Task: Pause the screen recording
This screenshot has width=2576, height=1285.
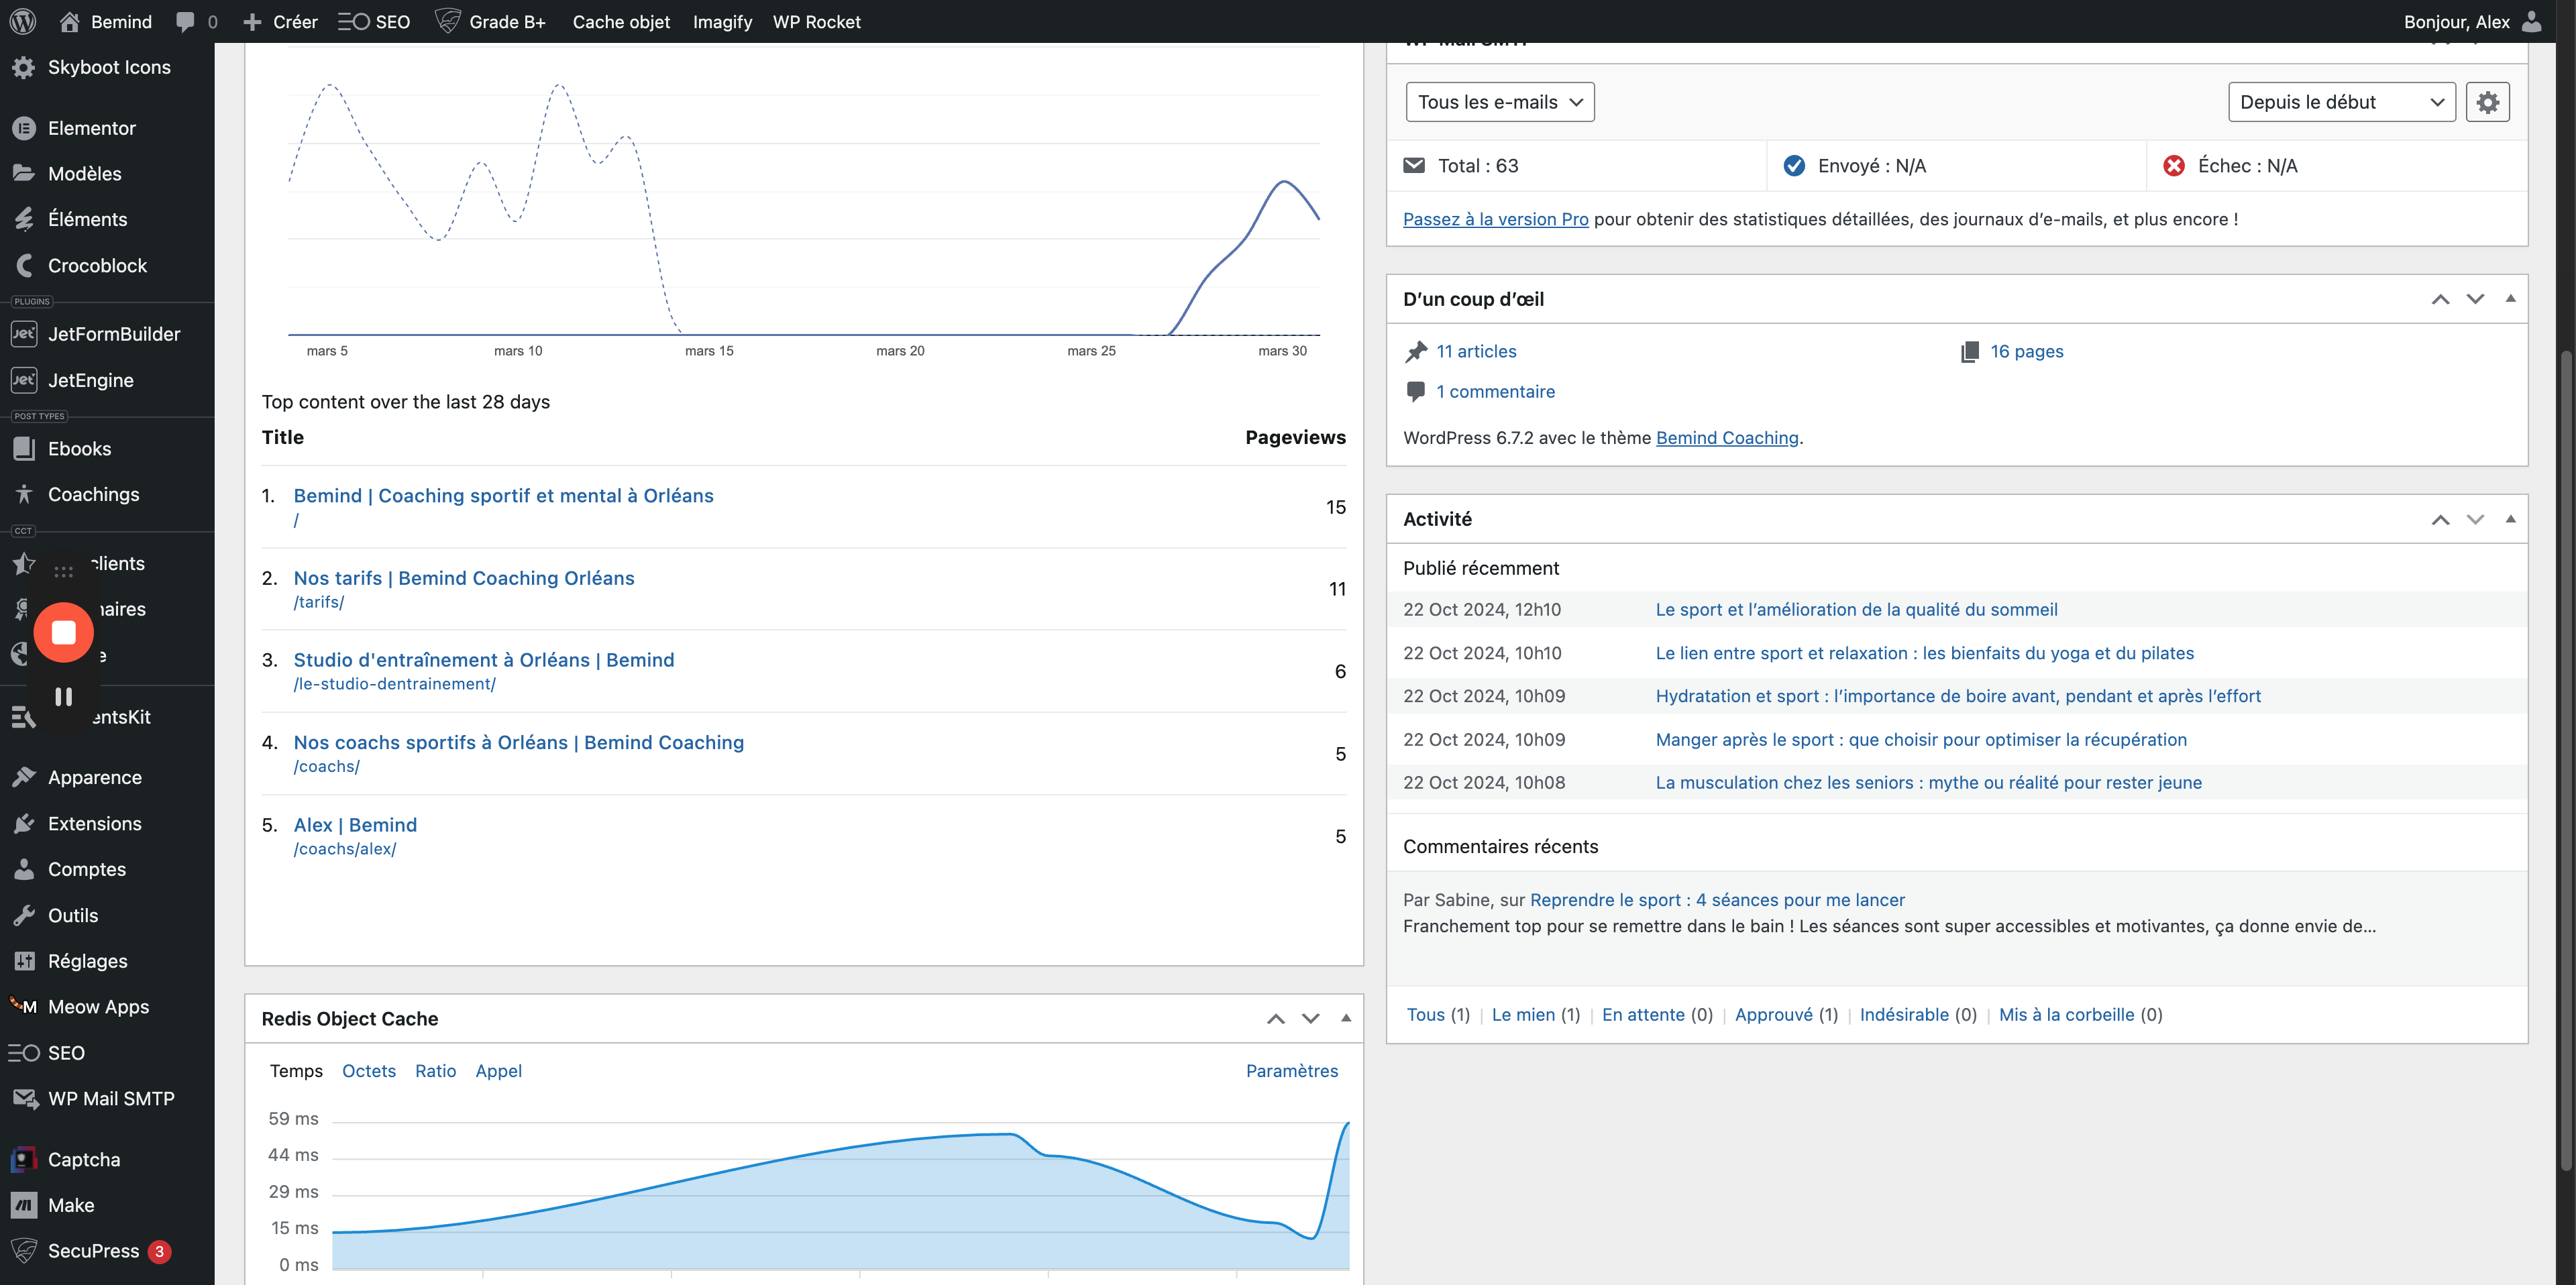Action: pyautogui.click(x=64, y=696)
